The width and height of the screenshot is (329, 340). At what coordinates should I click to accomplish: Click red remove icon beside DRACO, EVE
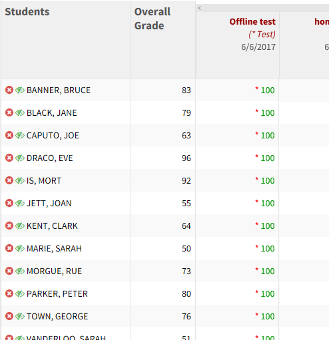(9, 158)
